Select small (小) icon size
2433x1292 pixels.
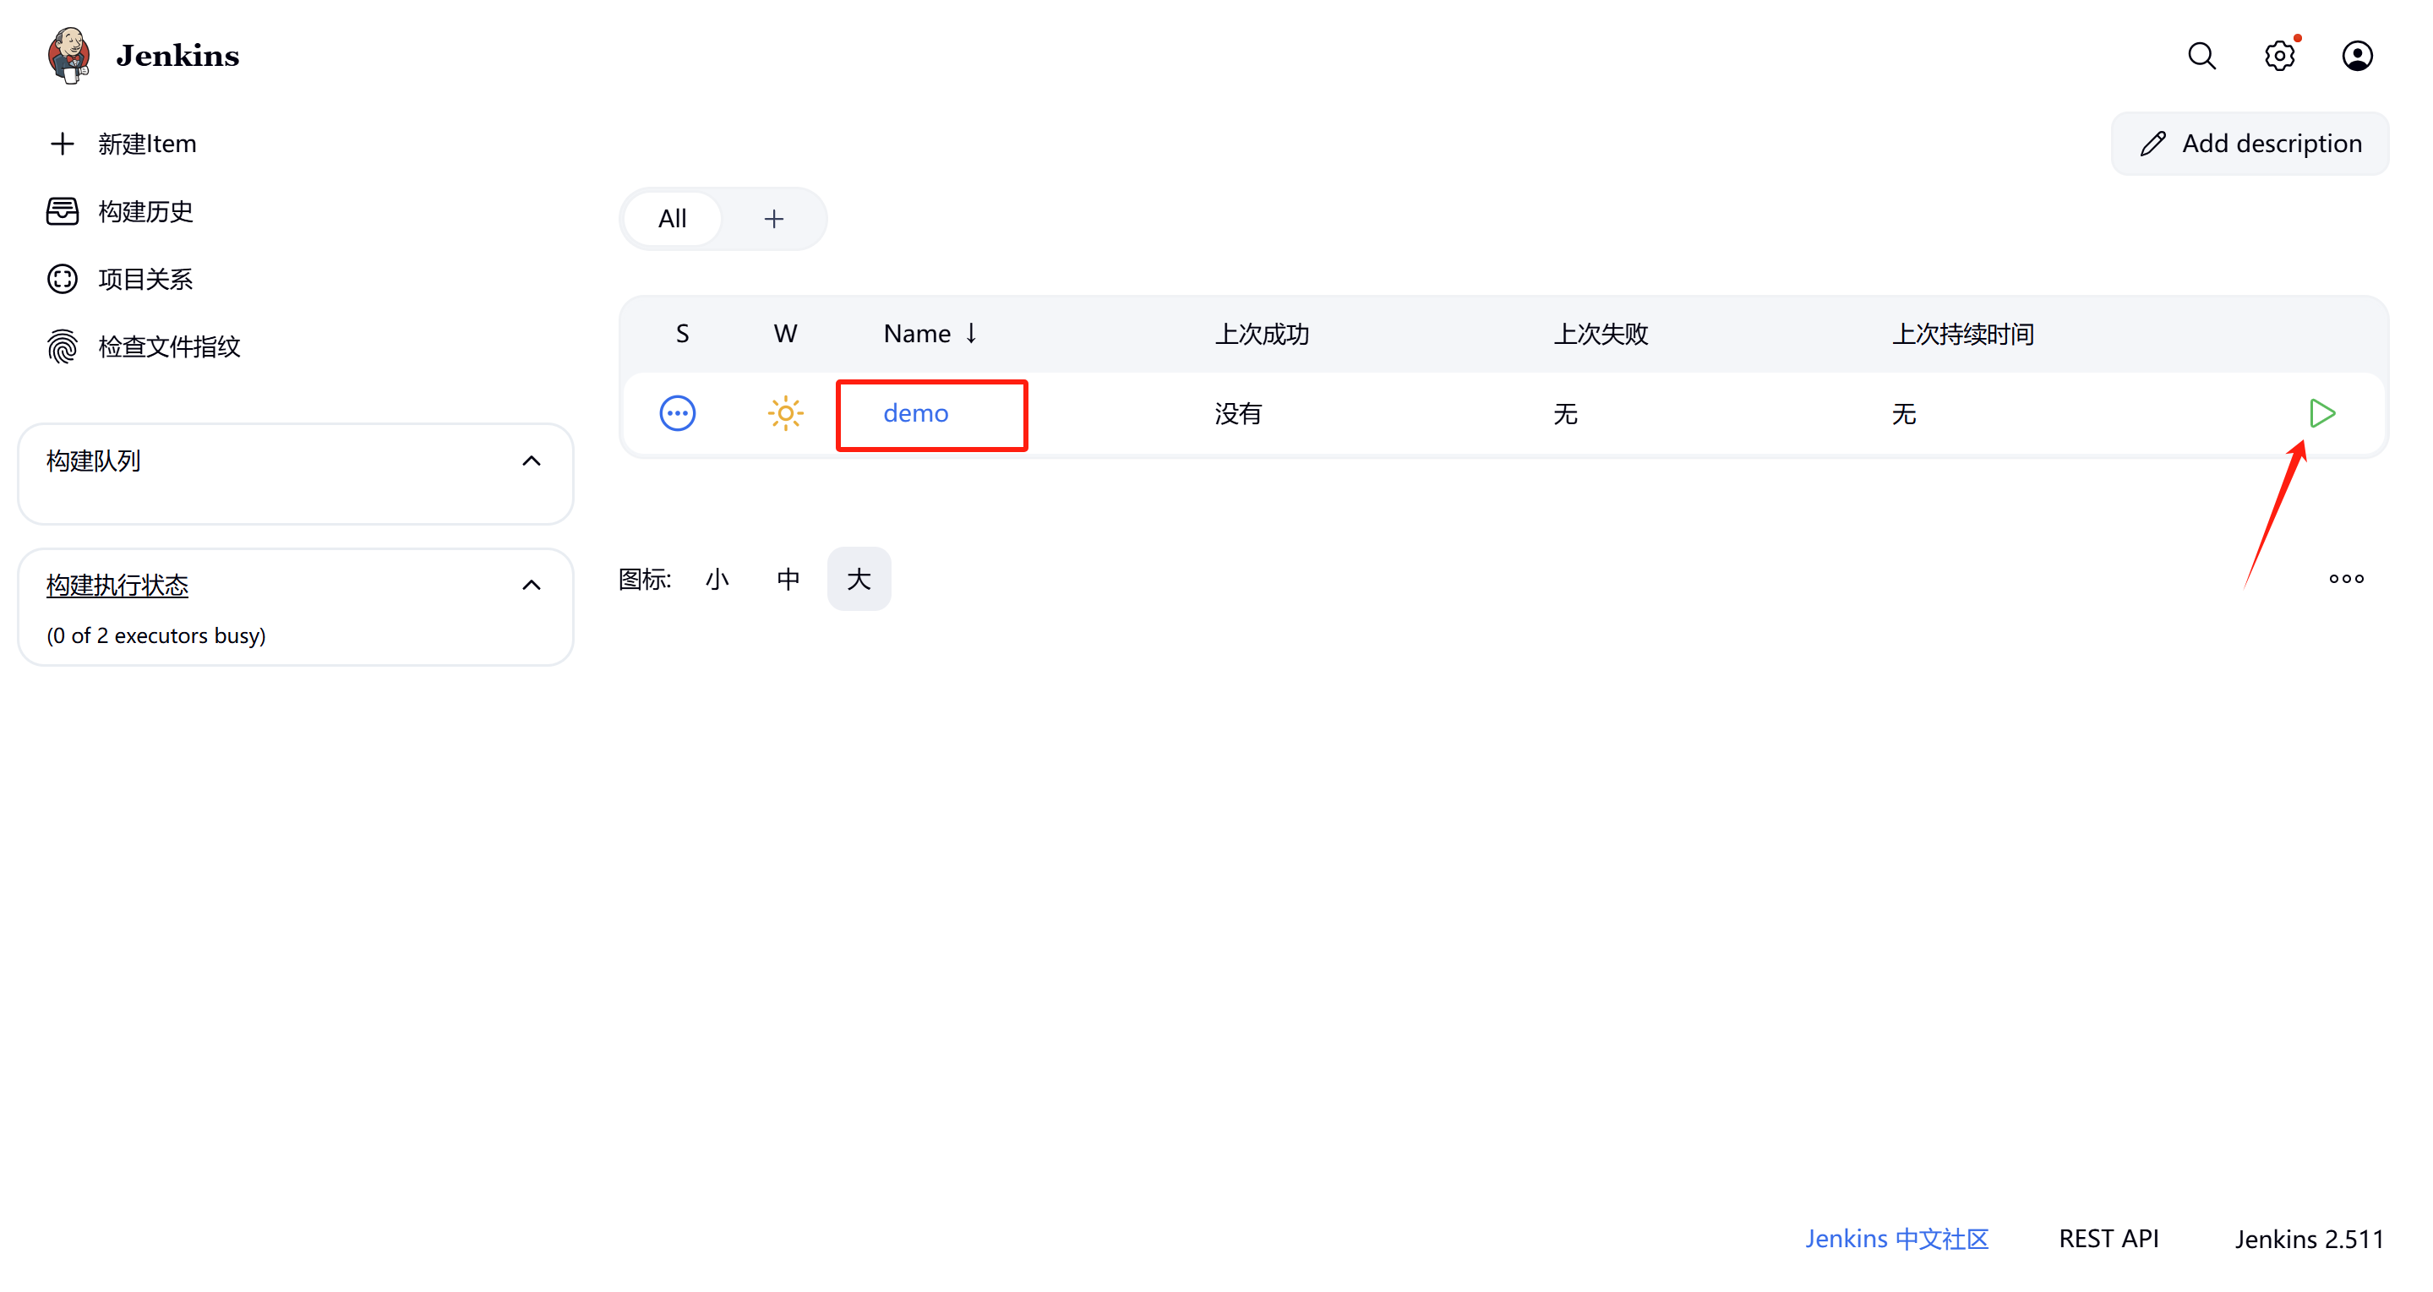tap(717, 579)
